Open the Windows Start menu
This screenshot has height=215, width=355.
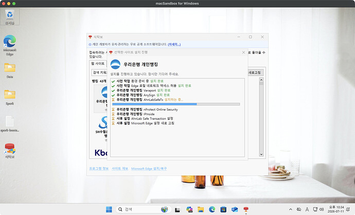tap(109, 209)
